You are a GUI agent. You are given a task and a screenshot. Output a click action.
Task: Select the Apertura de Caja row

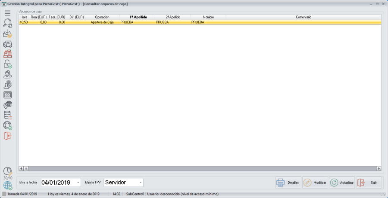point(102,22)
